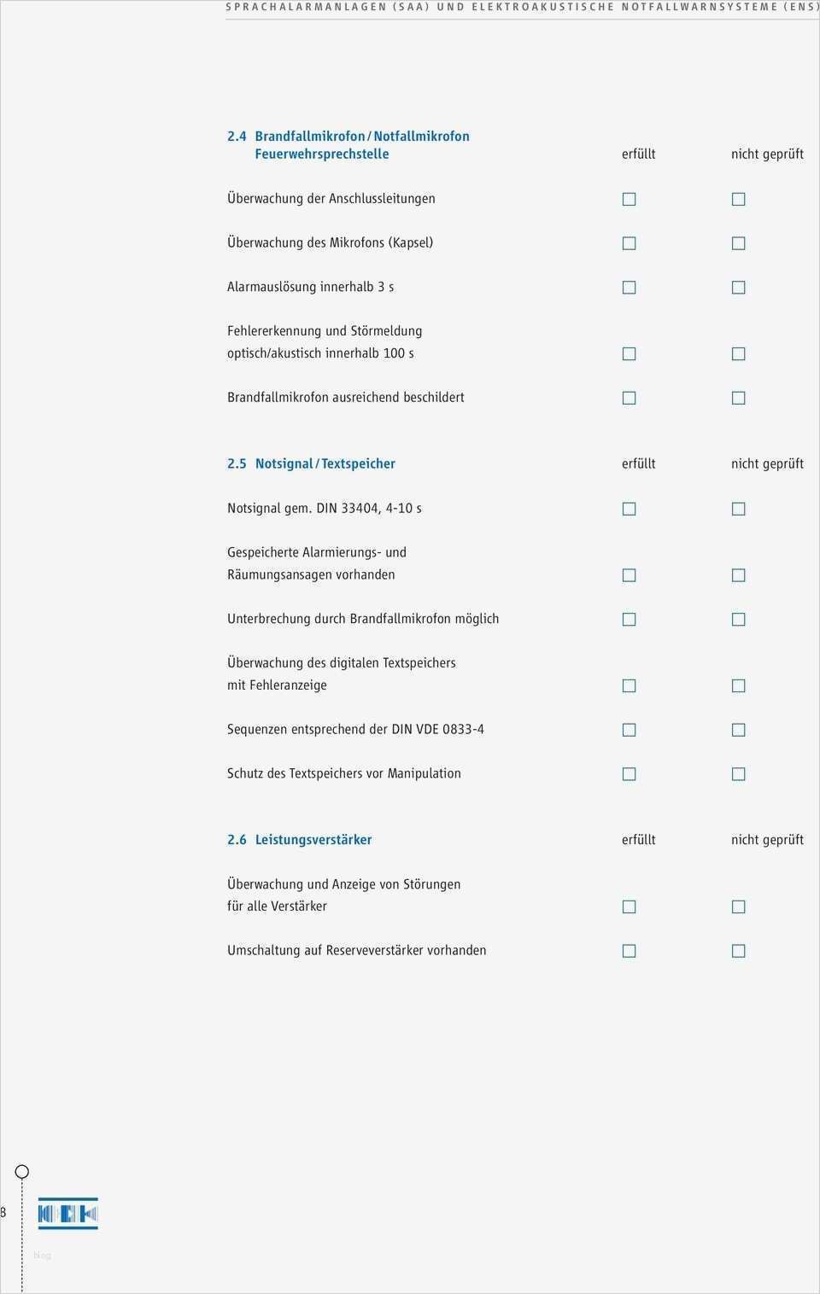Click the 2.6 Leistungsverstärker heading
820x1294 pixels.
(x=300, y=840)
